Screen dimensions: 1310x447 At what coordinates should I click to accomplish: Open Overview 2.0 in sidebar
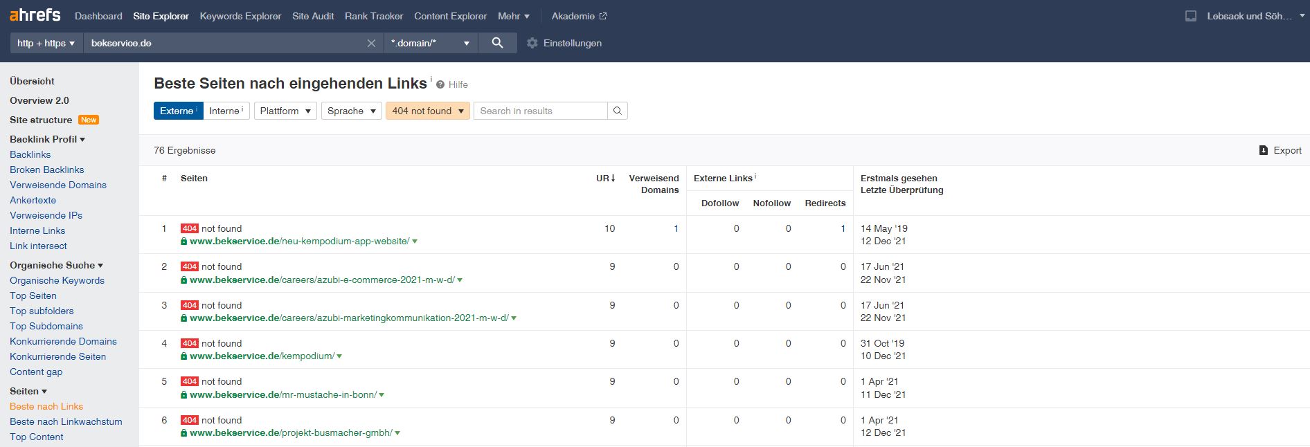tap(39, 100)
